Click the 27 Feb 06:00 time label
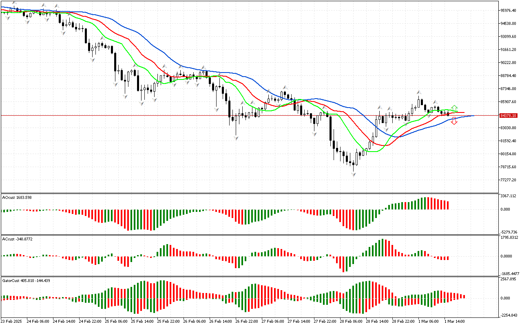 [x=273, y=322]
